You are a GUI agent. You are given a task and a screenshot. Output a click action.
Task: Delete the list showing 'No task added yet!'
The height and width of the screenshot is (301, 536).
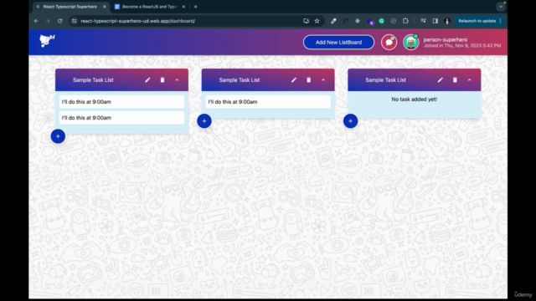pos(455,80)
